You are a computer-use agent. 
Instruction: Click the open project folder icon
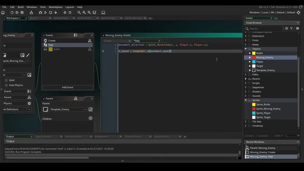click(x=17, y=13)
